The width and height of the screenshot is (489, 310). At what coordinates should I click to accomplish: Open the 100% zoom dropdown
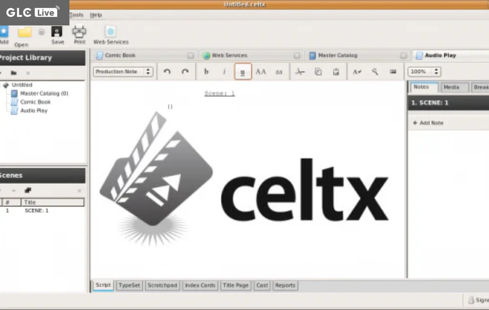424,71
